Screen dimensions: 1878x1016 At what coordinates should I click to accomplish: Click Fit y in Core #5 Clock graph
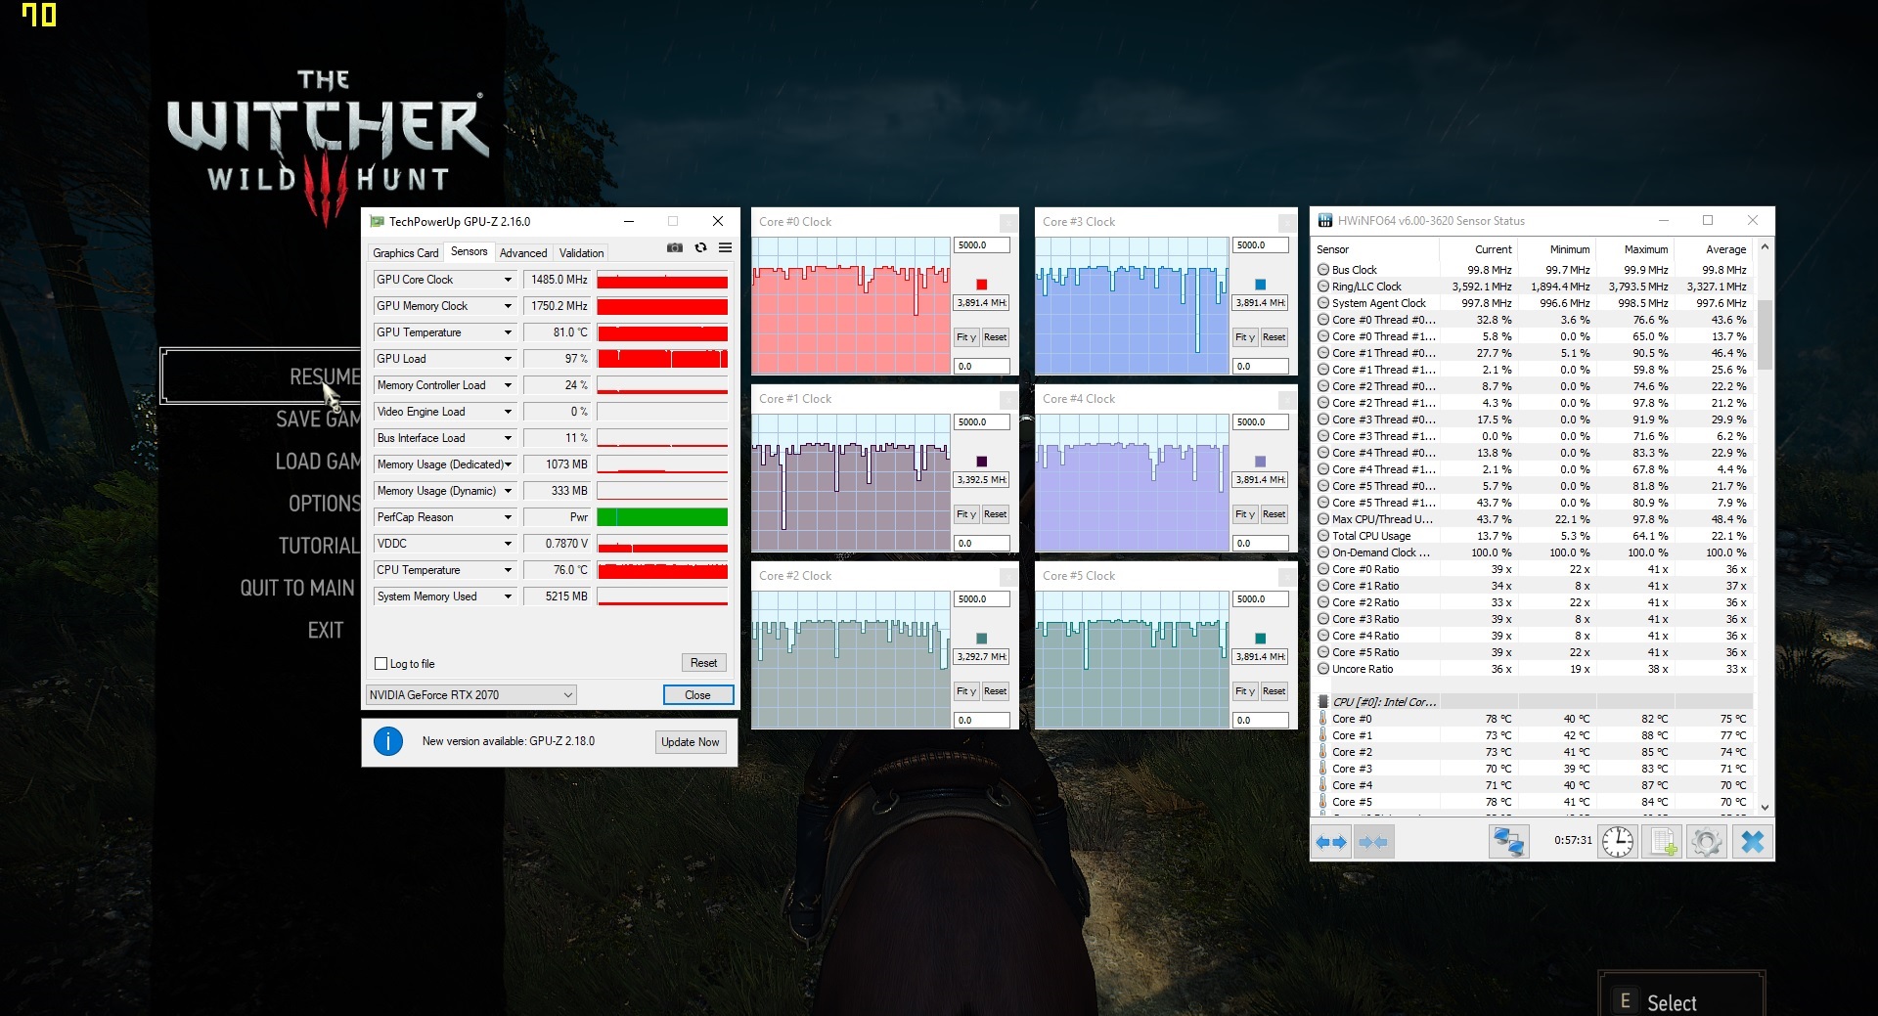click(x=1245, y=691)
